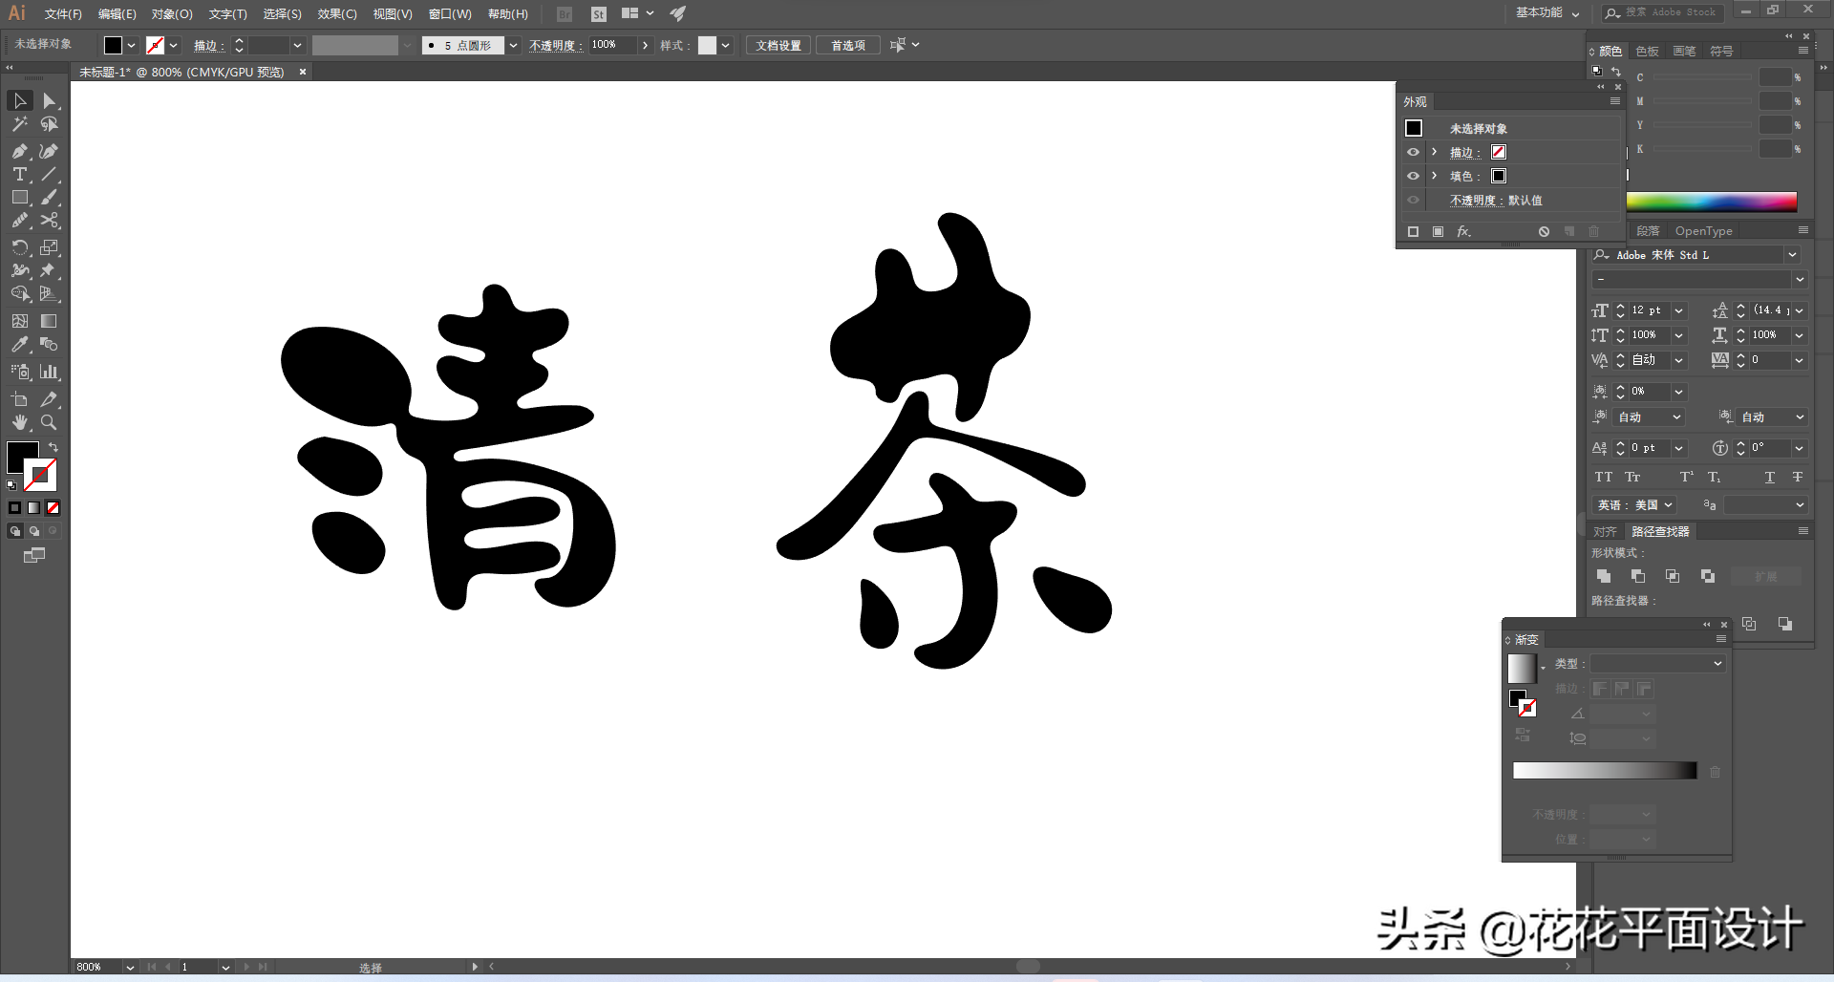Open the 5 点圆形 brush dropdown
Screen dimensions: 1834x982
click(513, 45)
